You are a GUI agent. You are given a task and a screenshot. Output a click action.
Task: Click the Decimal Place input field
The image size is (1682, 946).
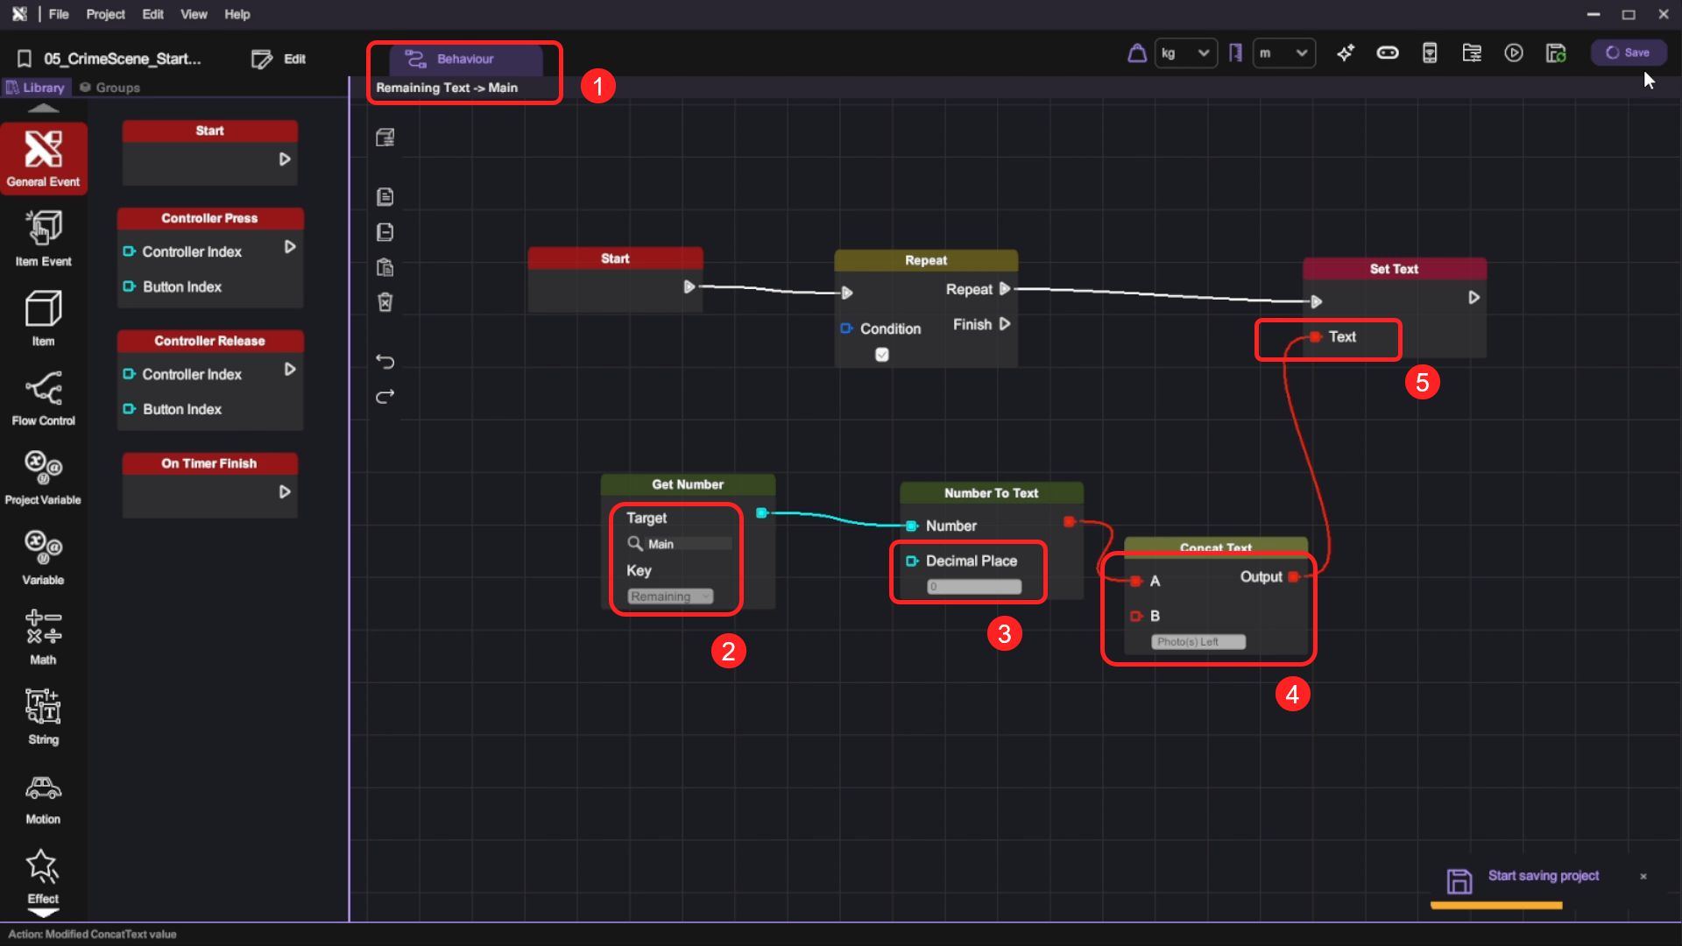973,587
